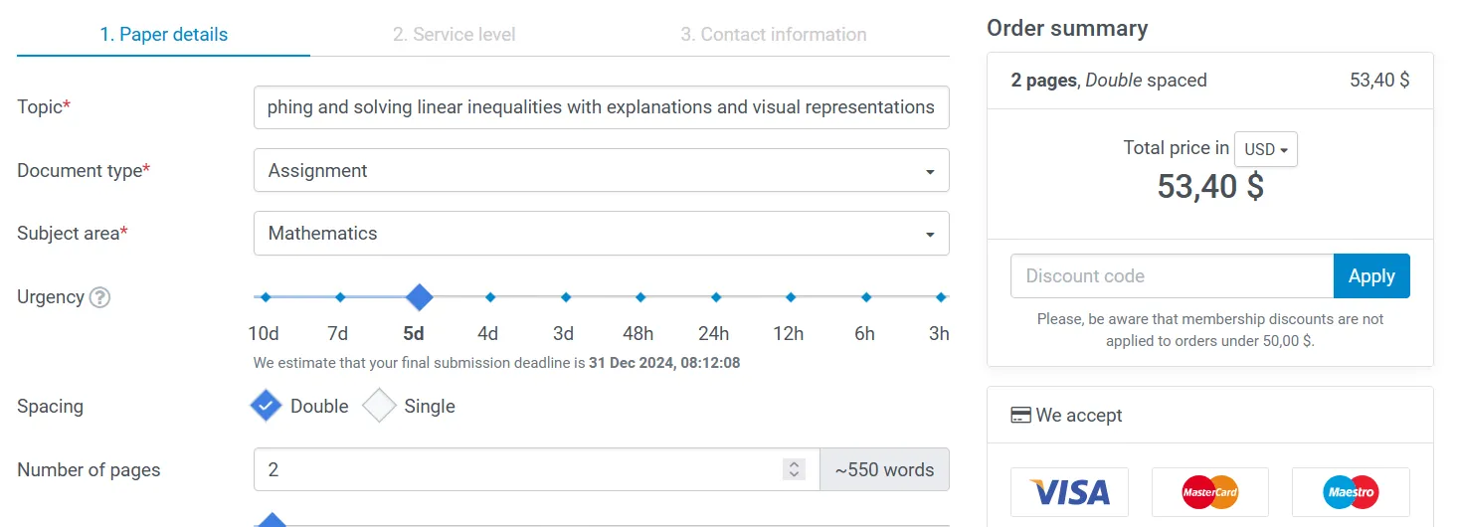This screenshot has height=527, width=1457.
Task: Select the Maestro payment logo
Action: point(1351,492)
